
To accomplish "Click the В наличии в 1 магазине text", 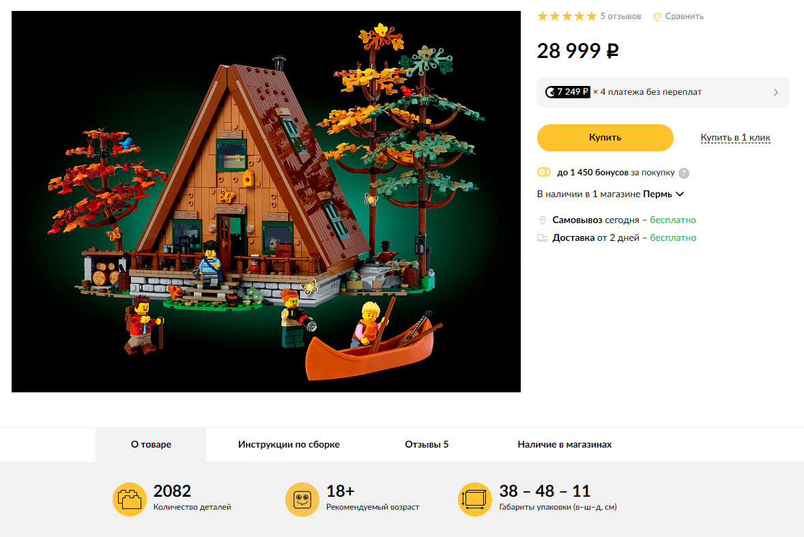I will (588, 194).
